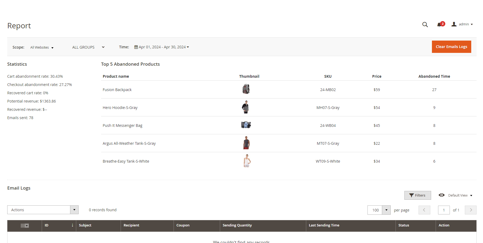Open the Filters button

pos(417,195)
